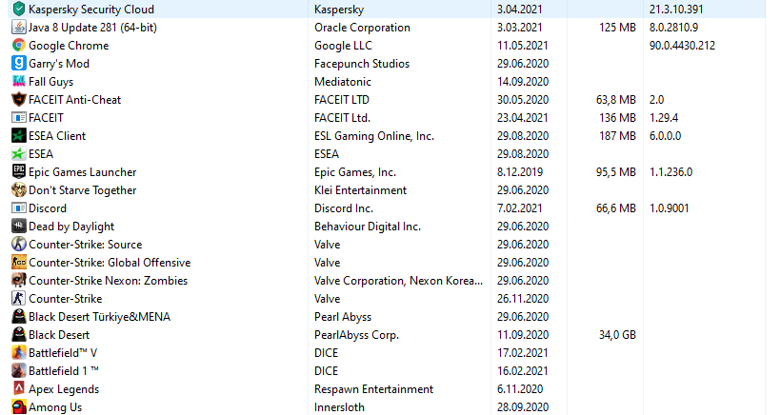Click the Black Desert 34,0 GB icon
This screenshot has height=415, width=780.
(x=19, y=334)
